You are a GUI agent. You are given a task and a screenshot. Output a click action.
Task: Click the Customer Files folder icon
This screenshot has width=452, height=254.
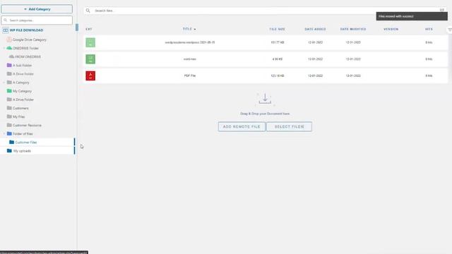click(x=11, y=143)
